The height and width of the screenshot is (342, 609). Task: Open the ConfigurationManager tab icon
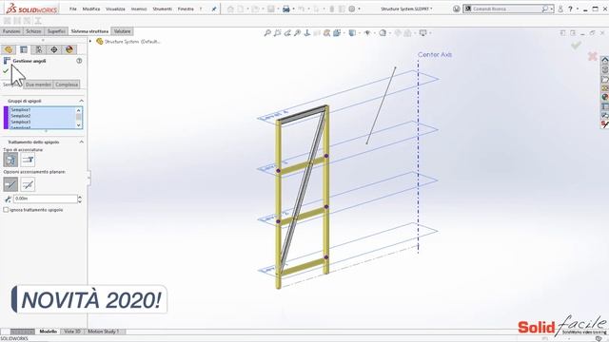pos(39,49)
